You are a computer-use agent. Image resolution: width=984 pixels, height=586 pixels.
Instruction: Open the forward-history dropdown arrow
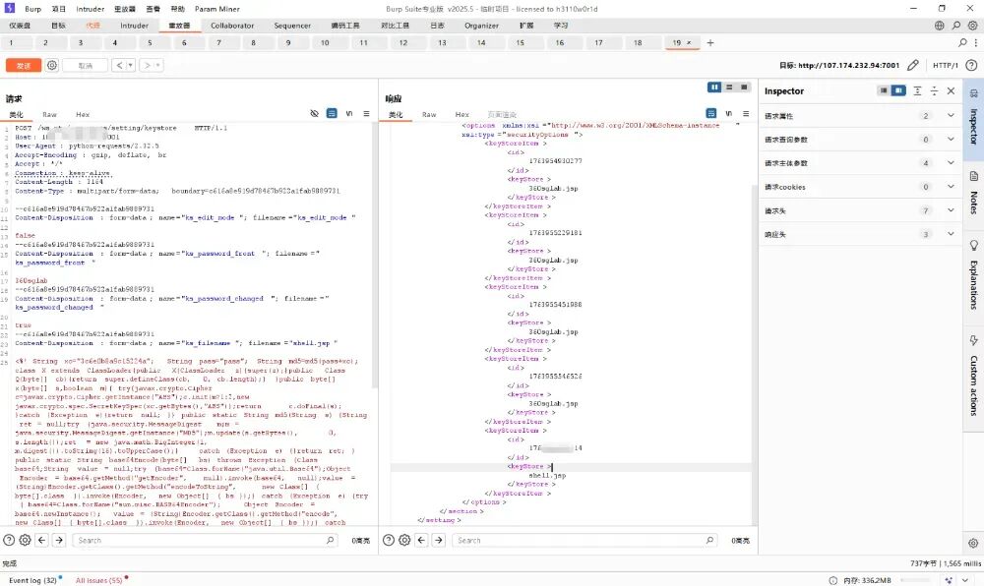158,65
